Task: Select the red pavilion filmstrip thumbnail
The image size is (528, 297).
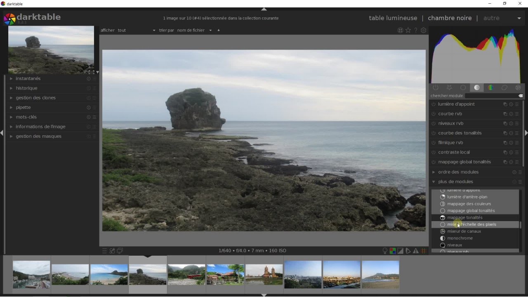Action: (186, 275)
